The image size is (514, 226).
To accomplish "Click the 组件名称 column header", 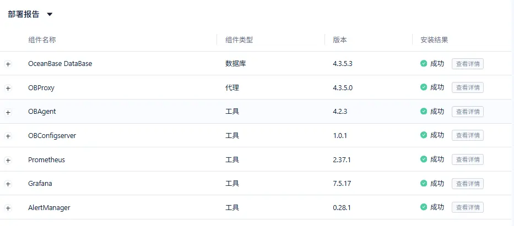I will point(42,40).
